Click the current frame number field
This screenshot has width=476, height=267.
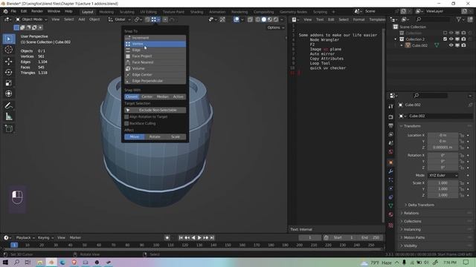click(x=309, y=237)
